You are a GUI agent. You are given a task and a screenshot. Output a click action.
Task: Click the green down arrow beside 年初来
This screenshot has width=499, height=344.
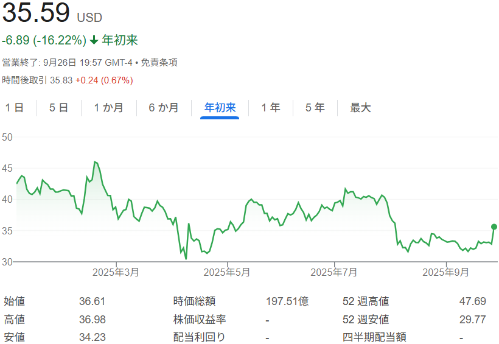94,41
